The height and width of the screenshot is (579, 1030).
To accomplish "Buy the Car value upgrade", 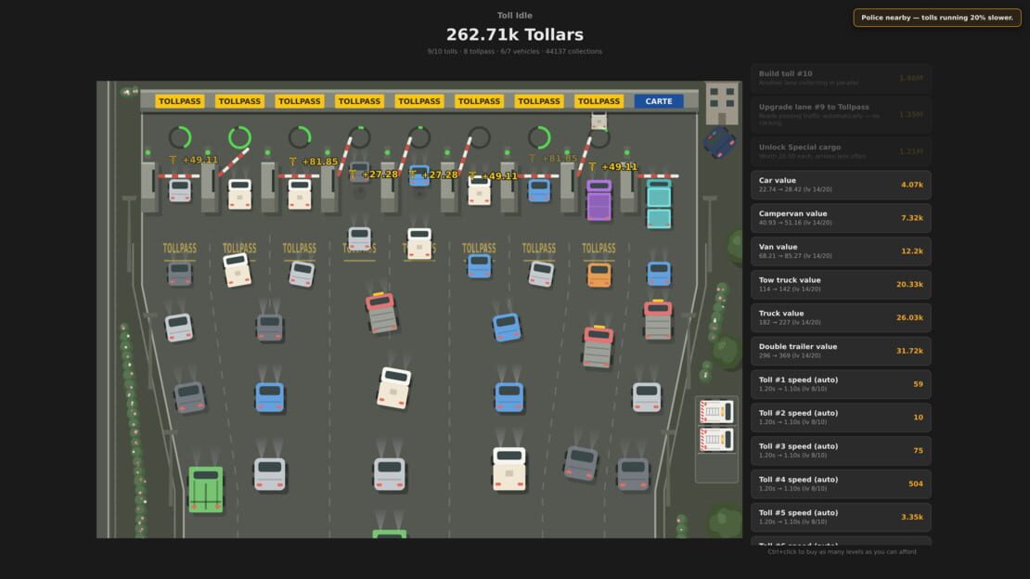I will [841, 185].
